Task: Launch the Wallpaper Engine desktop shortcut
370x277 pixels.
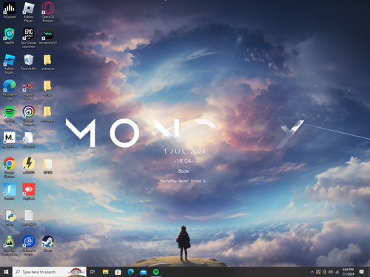Action: pyautogui.click(x=29, y=245)
